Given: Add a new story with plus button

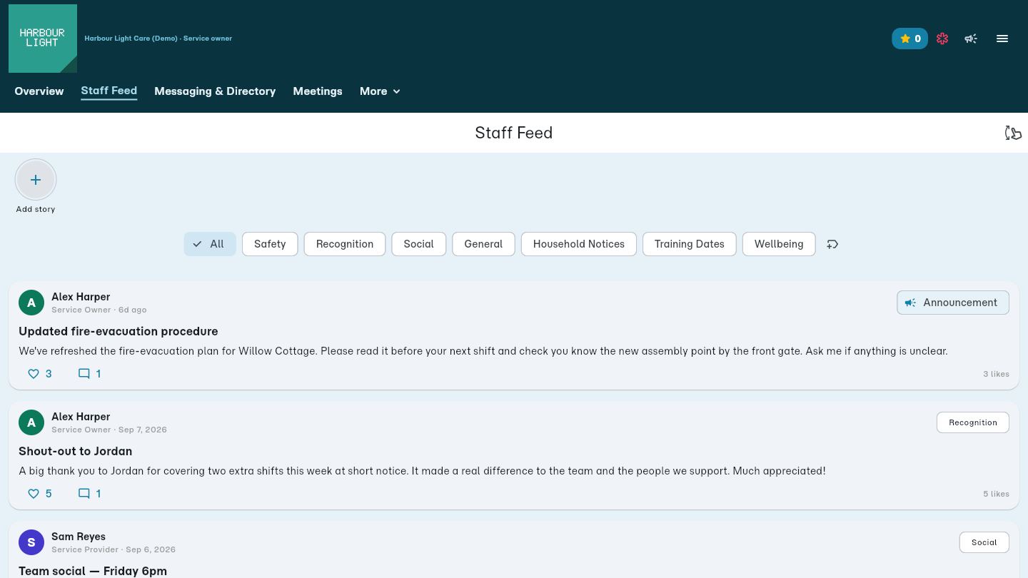Looking at the screenshot, I should (x=36, y=180).
